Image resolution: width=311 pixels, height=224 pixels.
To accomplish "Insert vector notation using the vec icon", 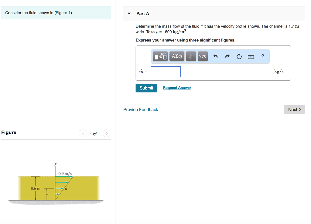I will tap(202, 56).
